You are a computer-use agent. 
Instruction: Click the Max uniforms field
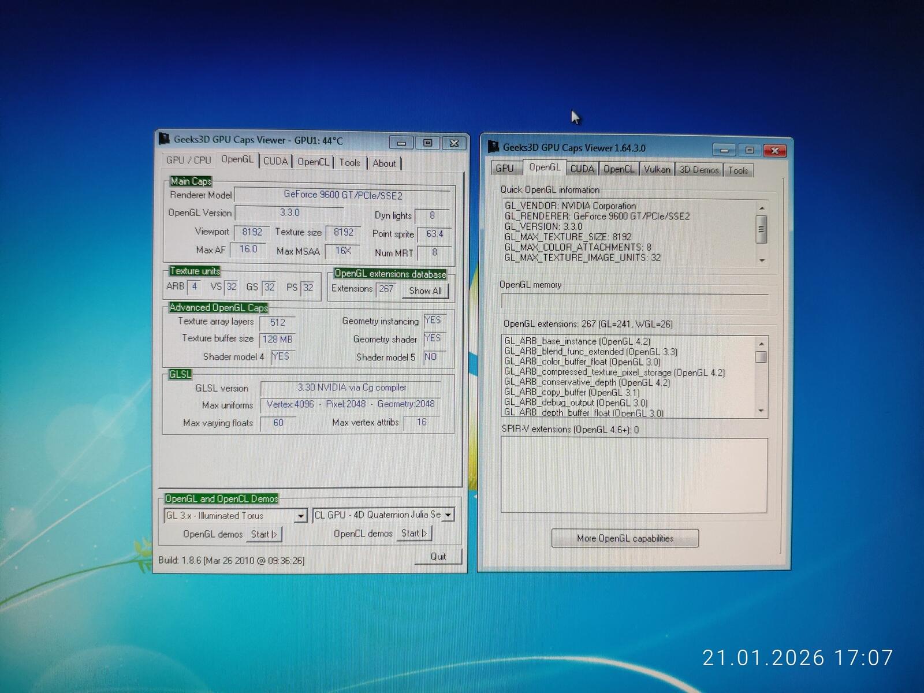tap(351, 404)
